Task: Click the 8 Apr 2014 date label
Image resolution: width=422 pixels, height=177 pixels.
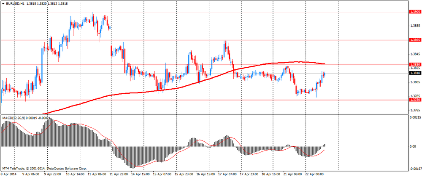Action: coord(10,173)
